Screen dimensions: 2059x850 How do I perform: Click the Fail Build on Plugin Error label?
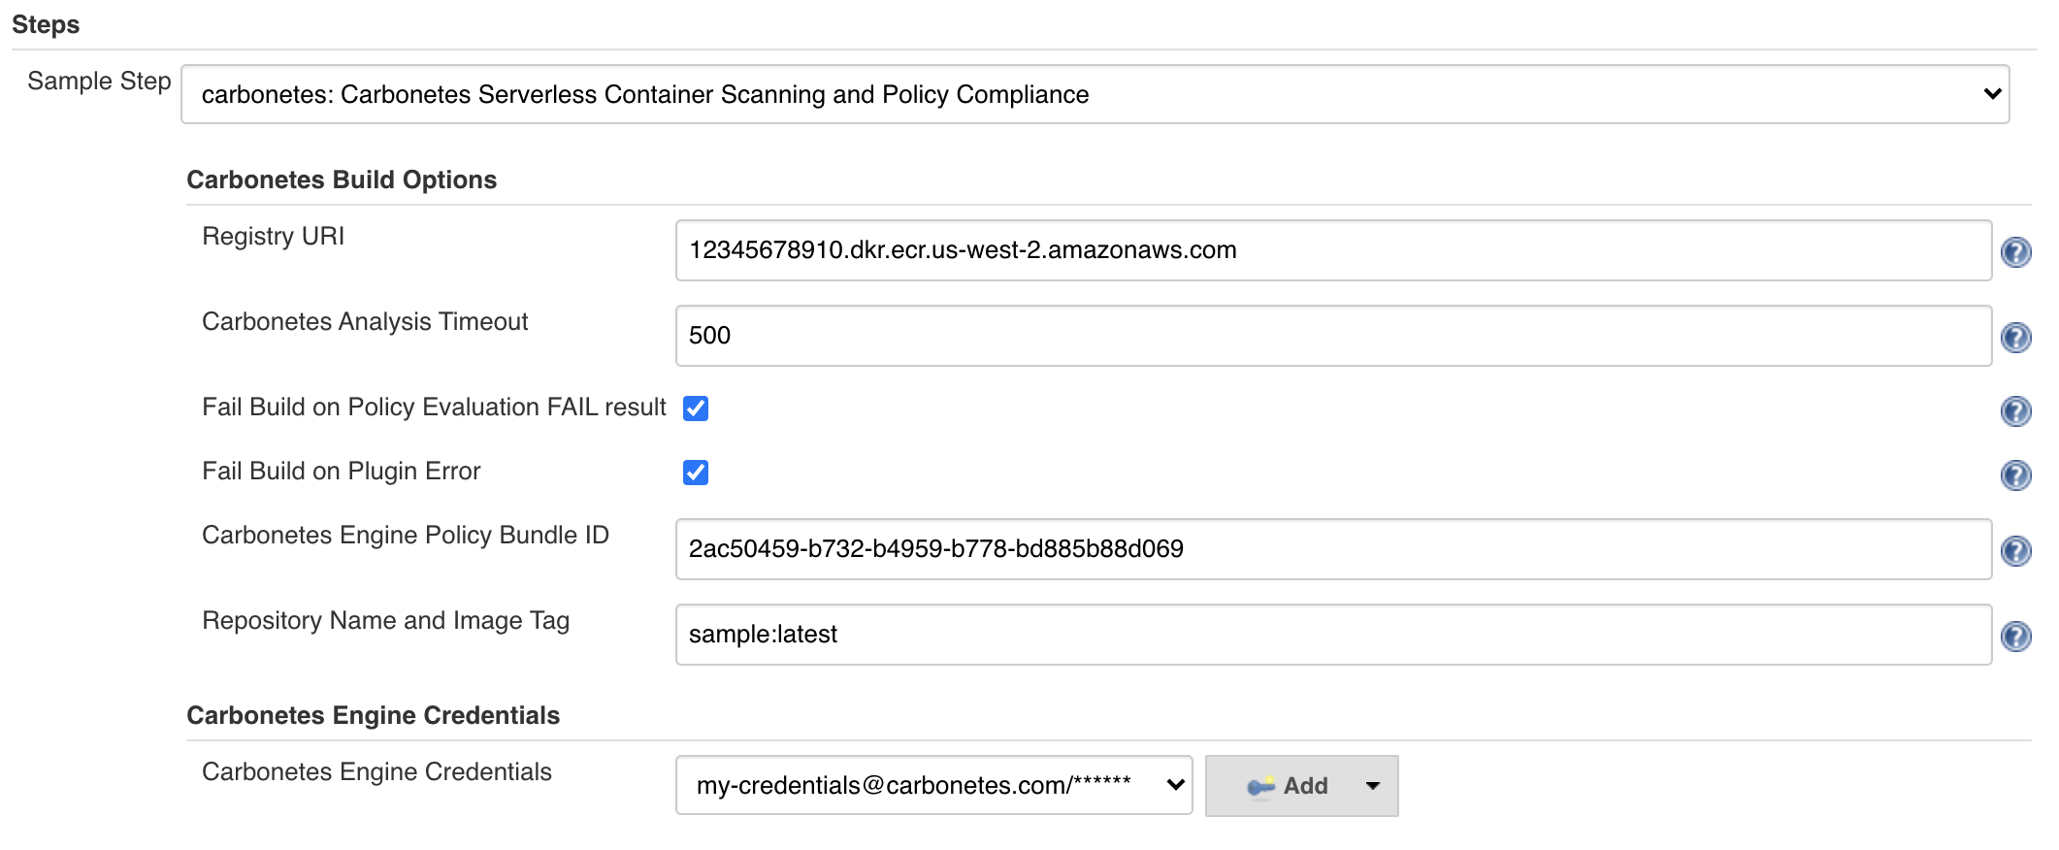click(342, 471)
